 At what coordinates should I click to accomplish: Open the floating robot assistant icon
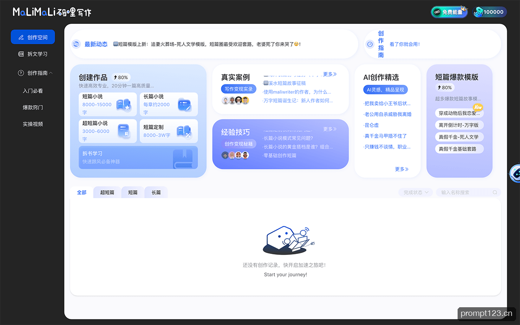515,173
